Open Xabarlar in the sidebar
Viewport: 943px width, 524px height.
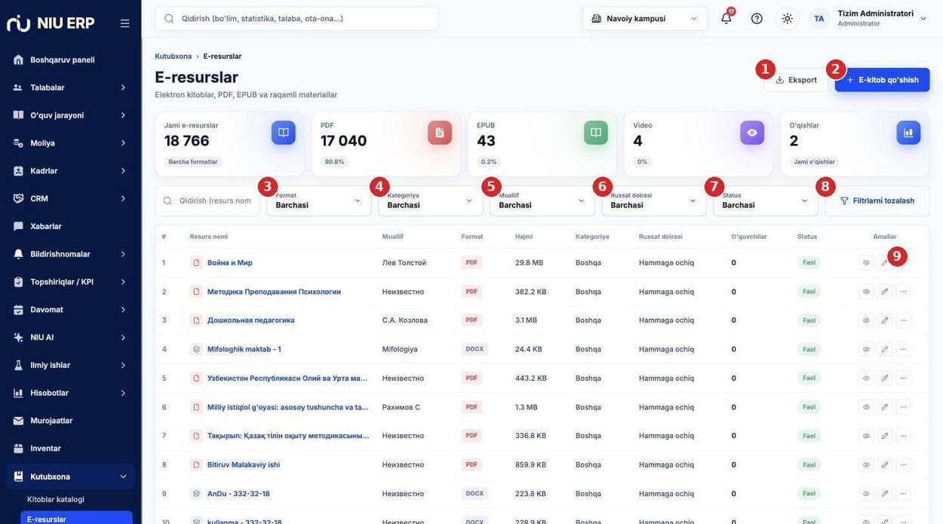point(71,226)
